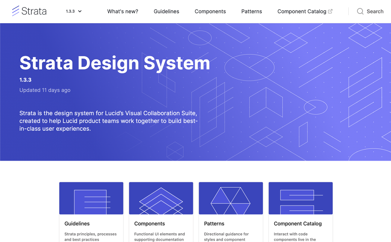Click the Strata logo icon
Screen dimensions: 391x242
pos(16,11)
